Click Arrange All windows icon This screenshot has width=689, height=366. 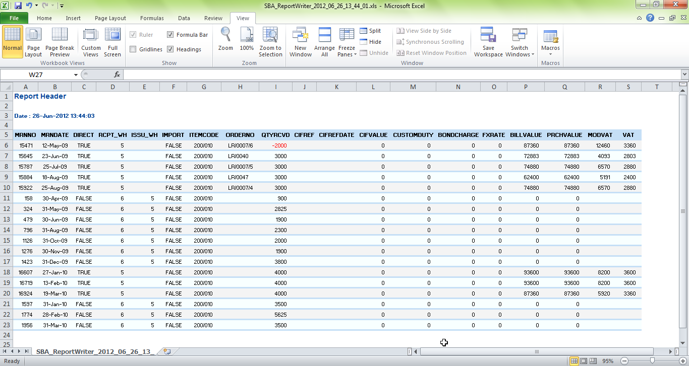tap(324, 42)
